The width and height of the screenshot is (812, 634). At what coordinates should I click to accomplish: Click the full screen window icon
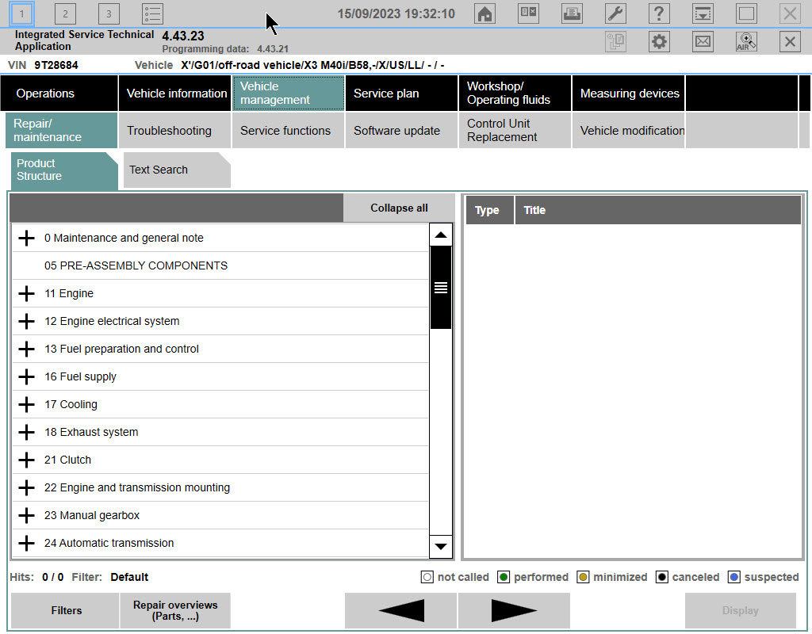pyautogui.click(x=746, y=13)
